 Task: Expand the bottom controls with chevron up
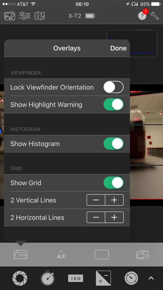pyautogui.click(x=151, y=278)
